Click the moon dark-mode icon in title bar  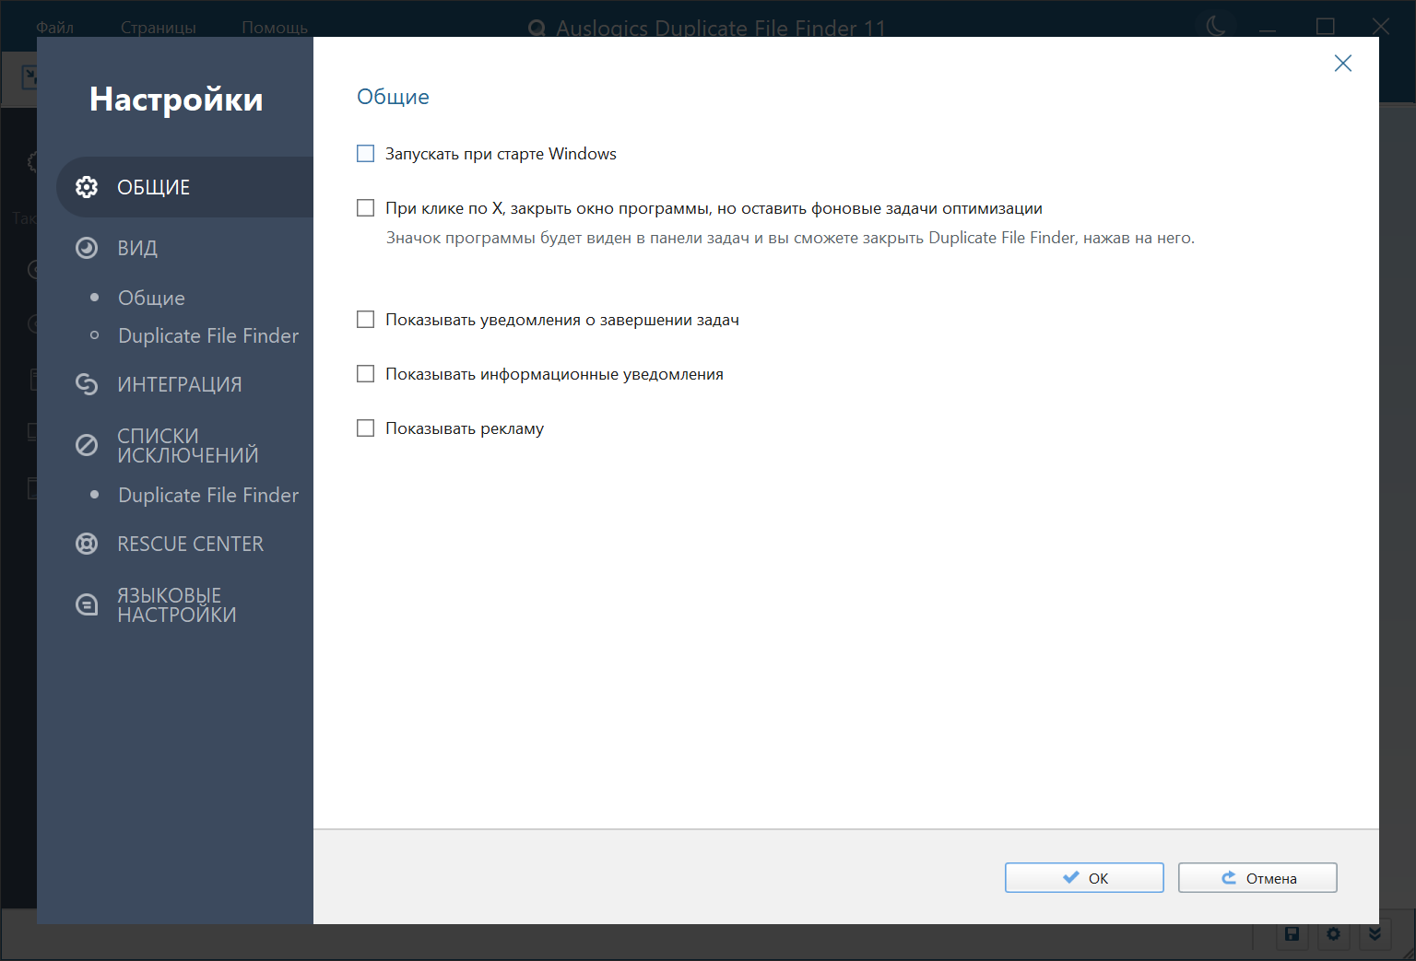pos(1216,26)
